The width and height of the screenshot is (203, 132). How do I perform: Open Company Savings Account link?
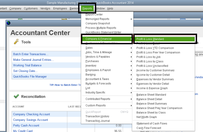(30, 120)
